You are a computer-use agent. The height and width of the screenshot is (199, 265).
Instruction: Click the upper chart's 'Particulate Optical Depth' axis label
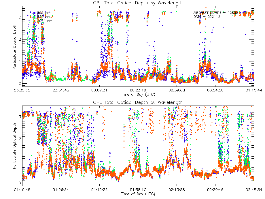pos(14,46)
